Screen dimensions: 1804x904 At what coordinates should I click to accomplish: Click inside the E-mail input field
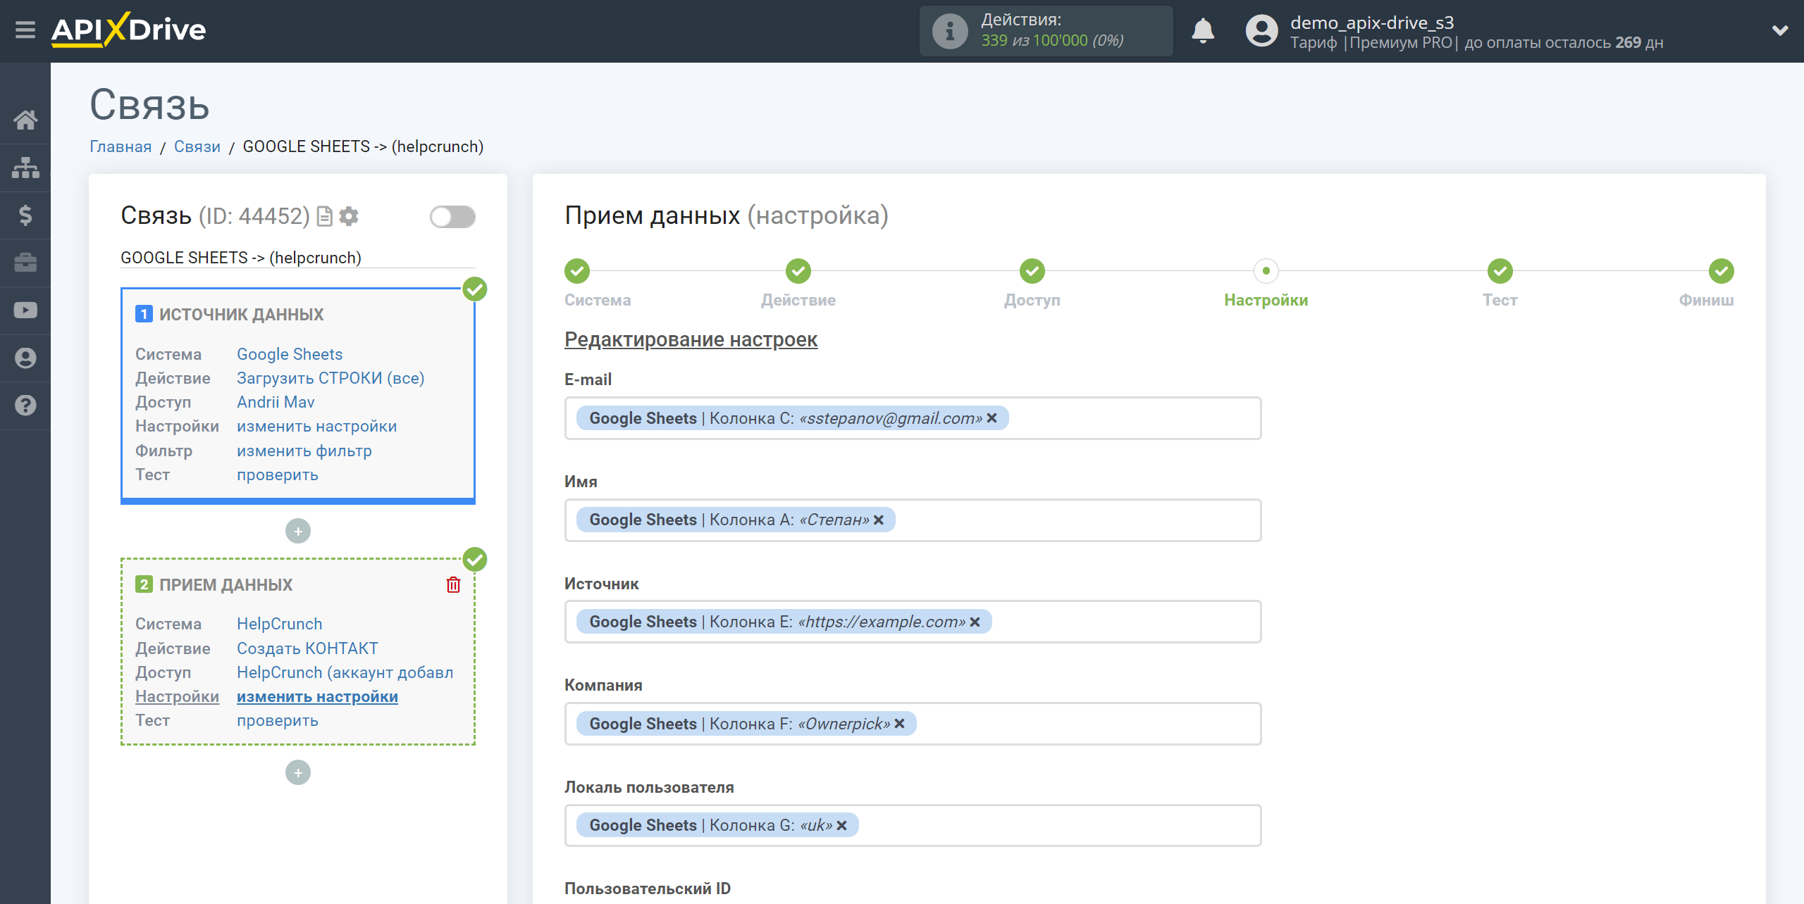coord(913,418)
